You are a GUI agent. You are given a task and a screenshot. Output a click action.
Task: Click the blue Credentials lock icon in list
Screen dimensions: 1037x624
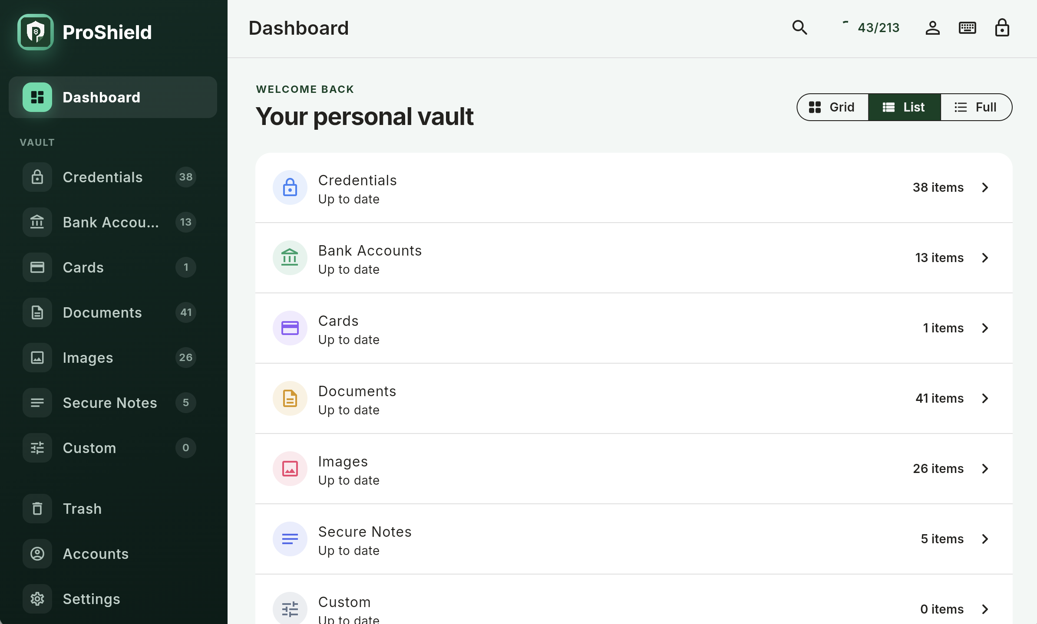pyautogui.click(x=290, y=187)
